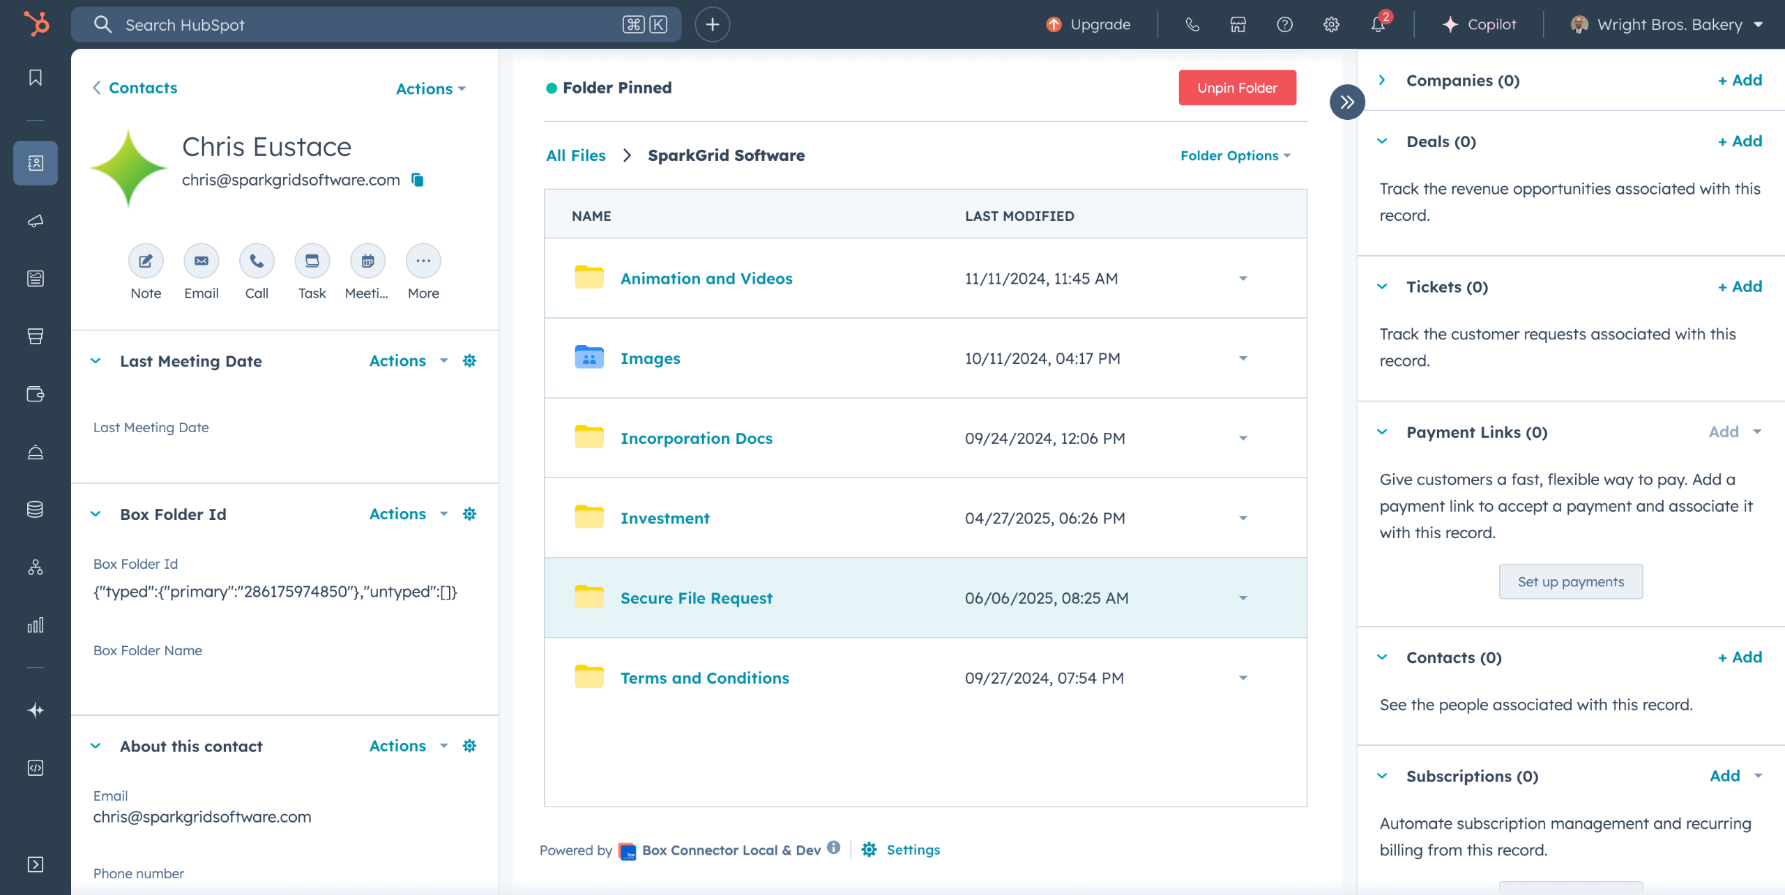
Task: Open the Subscriptions Add dropdown
Action: coord(1736,776)
